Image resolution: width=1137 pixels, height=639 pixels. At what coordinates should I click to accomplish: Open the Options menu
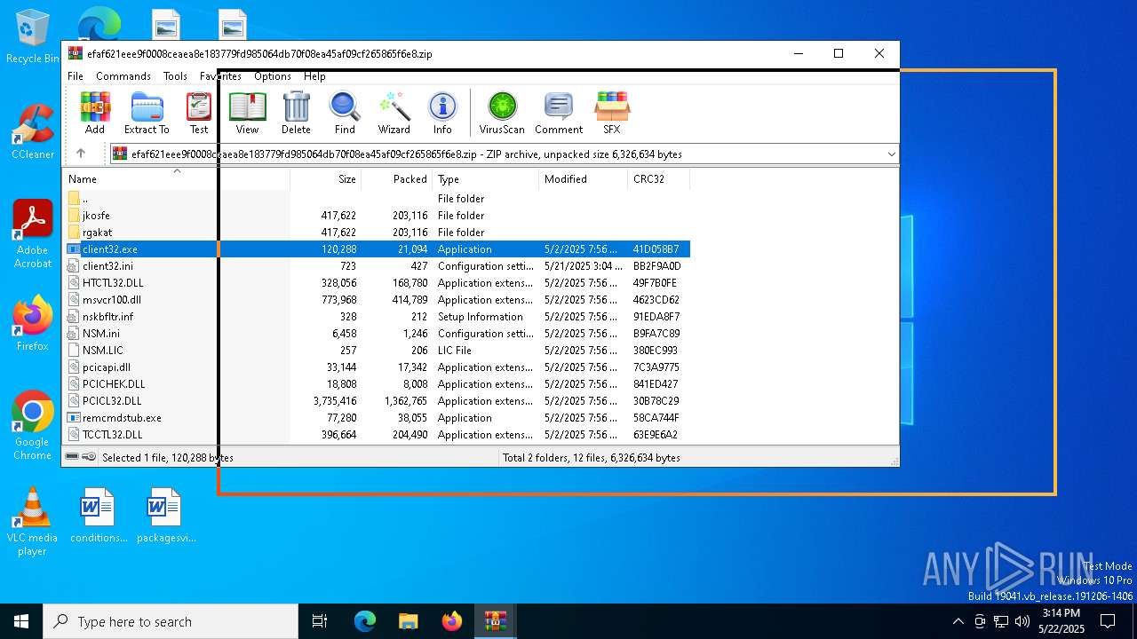coord(273,76)
